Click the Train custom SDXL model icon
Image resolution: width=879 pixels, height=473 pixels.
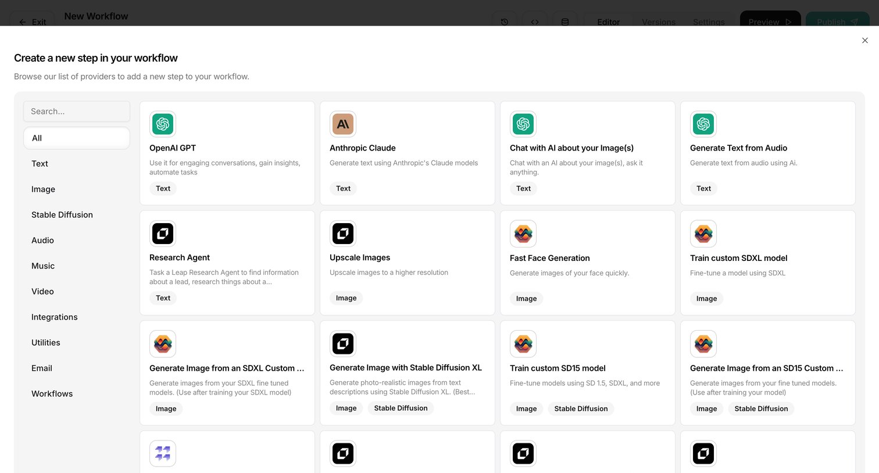tap(703, 234)
